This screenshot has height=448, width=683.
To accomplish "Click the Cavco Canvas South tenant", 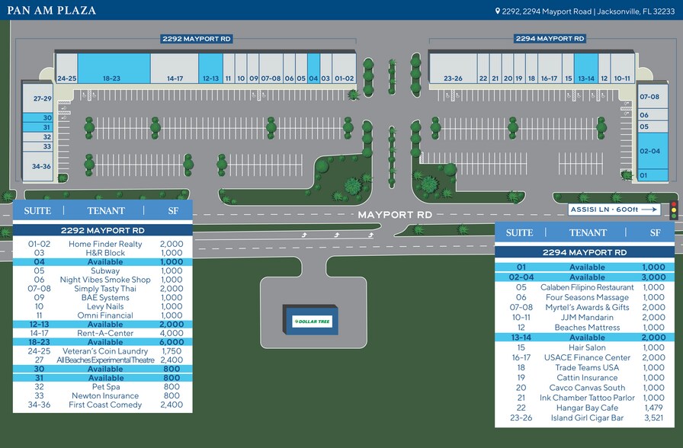I will [x=587, y=388].
